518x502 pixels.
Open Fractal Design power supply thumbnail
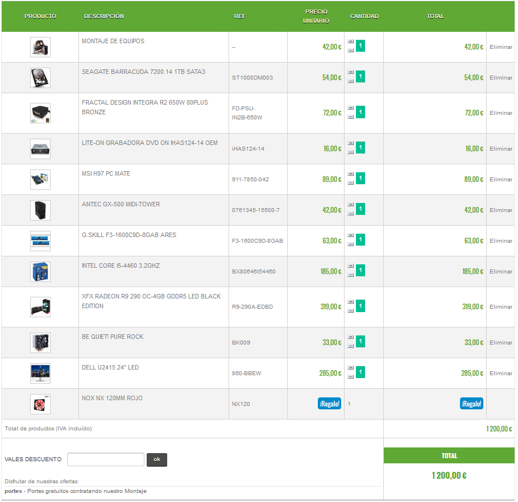40,113
